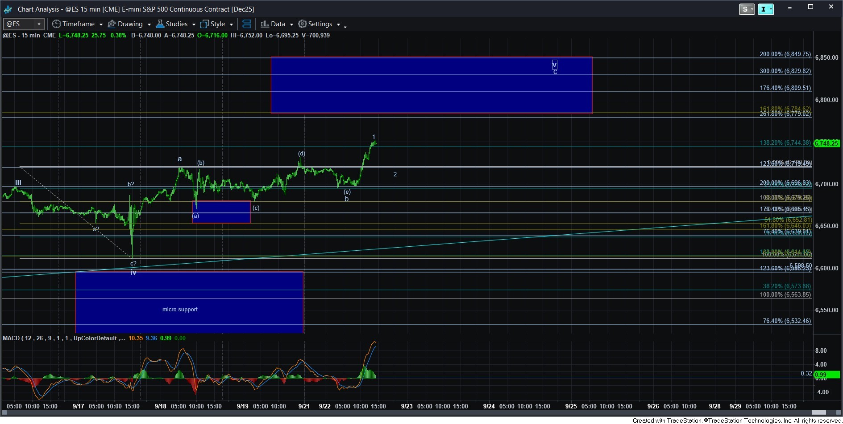Open the Timeframe menu
Image resolution: width=843 pixels, height=424 pixels.
pos(78,24)
